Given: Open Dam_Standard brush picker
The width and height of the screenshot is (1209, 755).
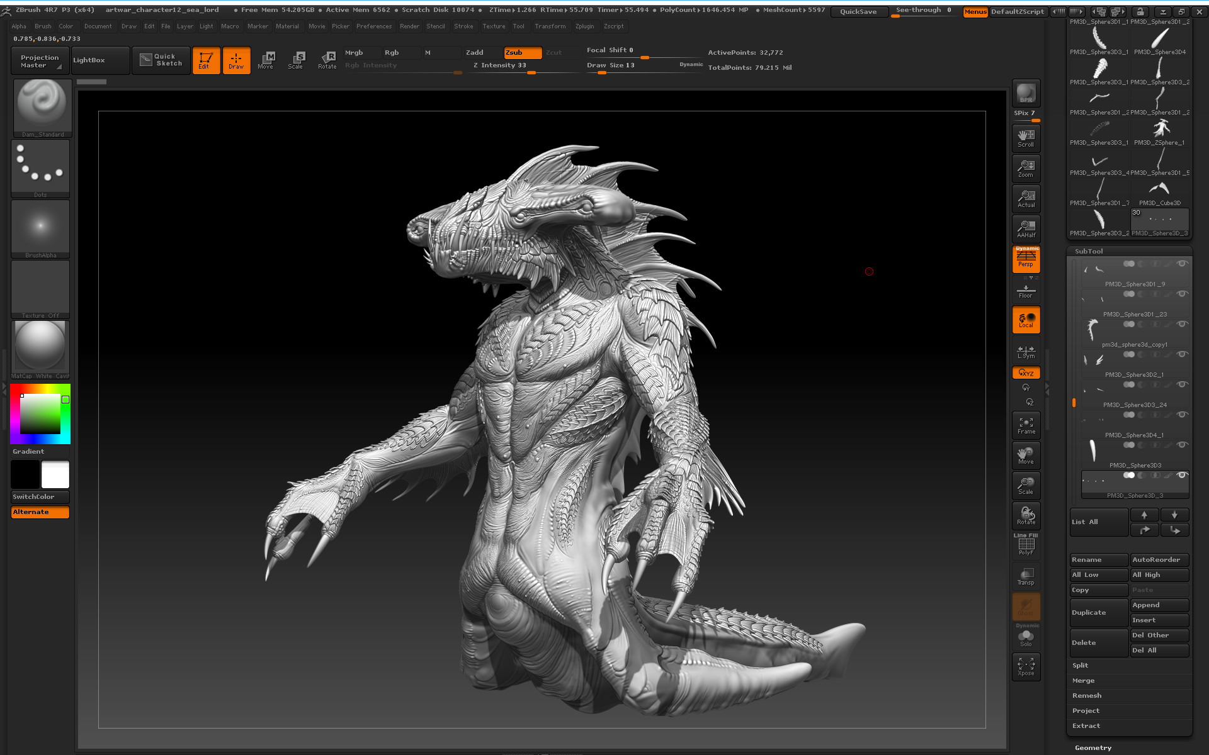Looking at the screenshot, I should coord(42,108).
